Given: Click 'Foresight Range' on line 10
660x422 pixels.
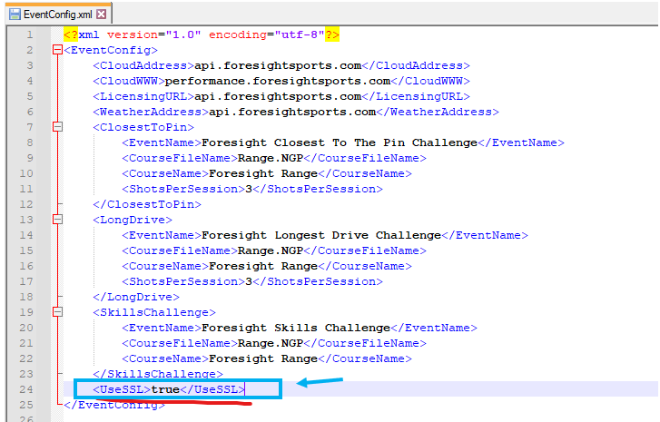Looking at the screenshot, I should 263,173.
